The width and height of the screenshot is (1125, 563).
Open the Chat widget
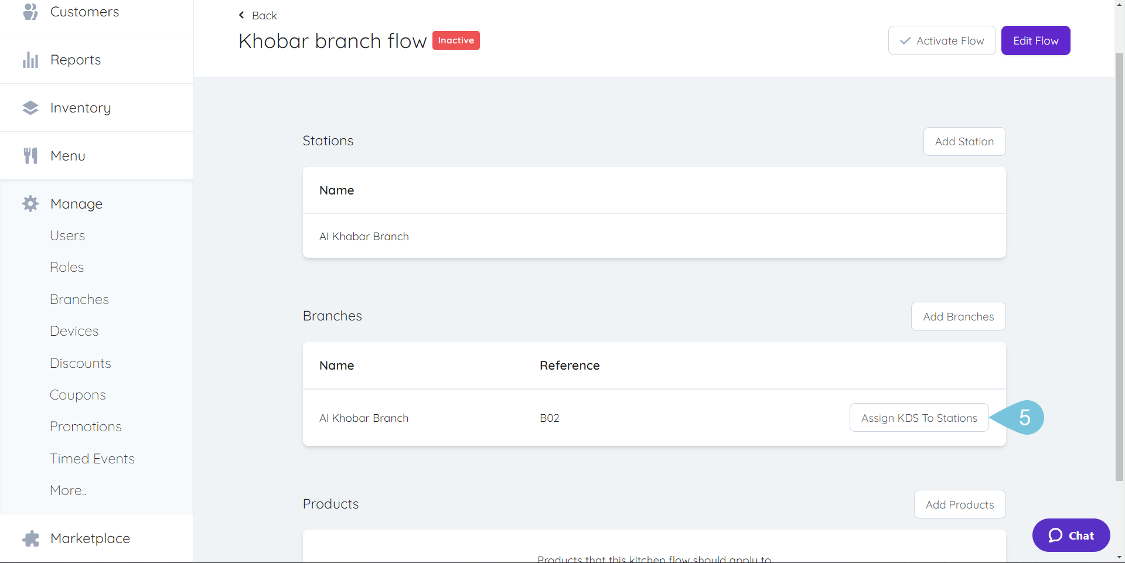pos(1071,535)
